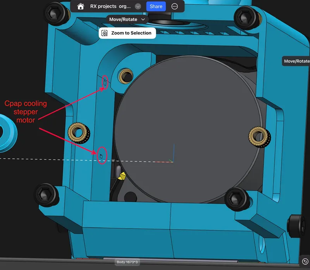Click the history icon in bottom corner
Screen dimensions: 310x270
click(305, 261)
